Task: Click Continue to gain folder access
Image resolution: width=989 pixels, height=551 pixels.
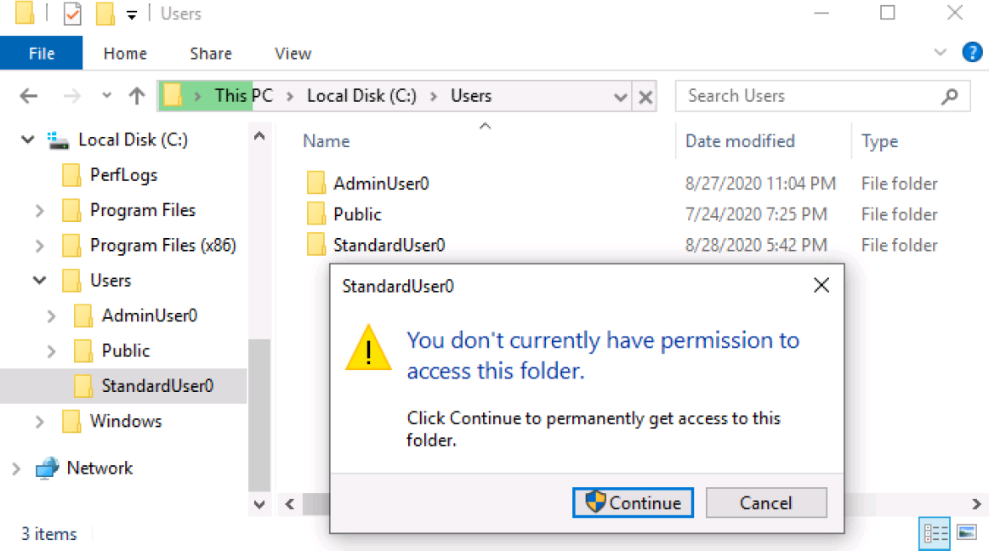Action: (x=633, y=503)
